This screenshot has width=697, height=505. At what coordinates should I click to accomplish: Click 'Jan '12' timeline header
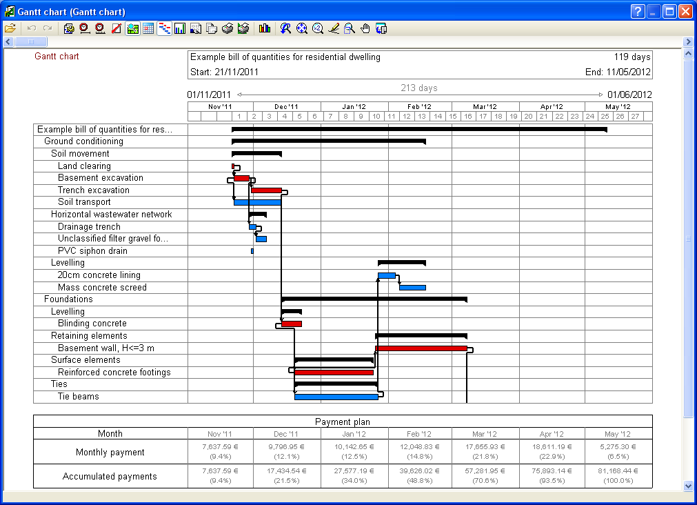coord(354,107)
